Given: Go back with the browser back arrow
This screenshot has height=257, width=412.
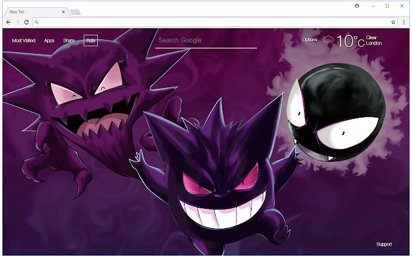Looking at the screenshot, I should [8, 22].
